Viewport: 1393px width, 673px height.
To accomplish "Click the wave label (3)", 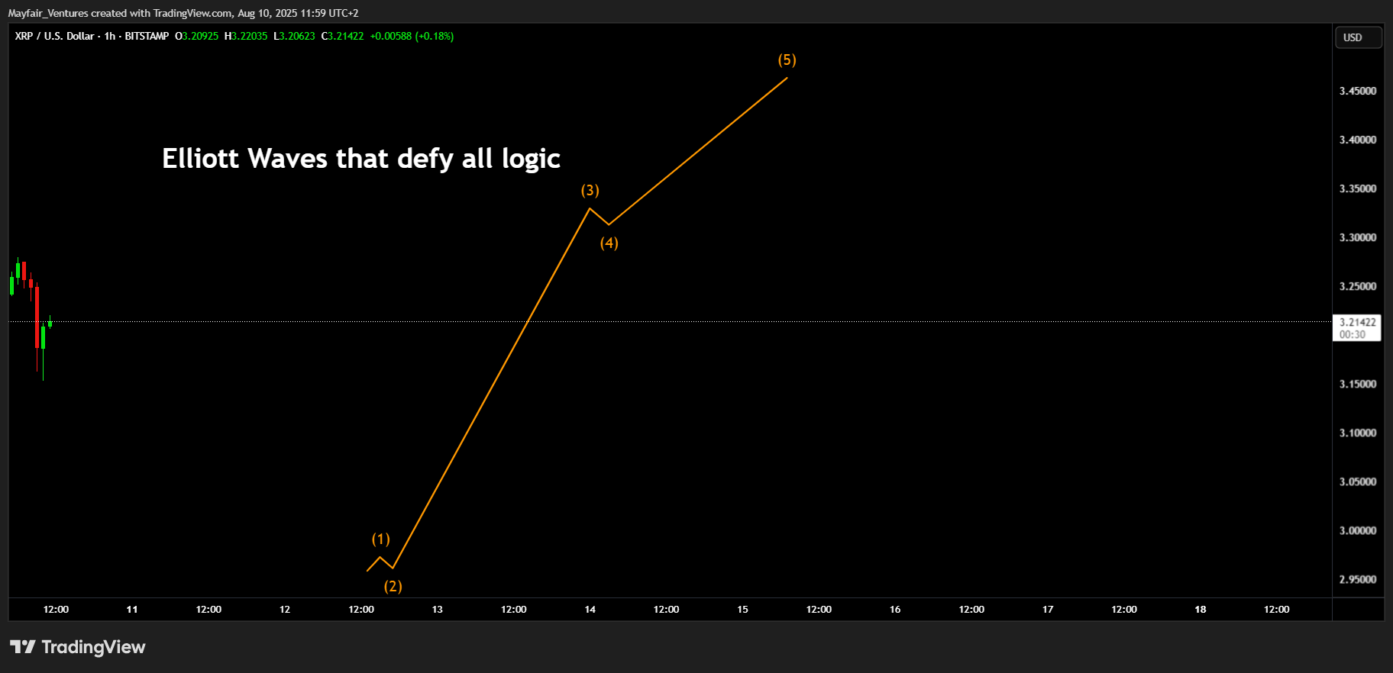I will (590, 190).
